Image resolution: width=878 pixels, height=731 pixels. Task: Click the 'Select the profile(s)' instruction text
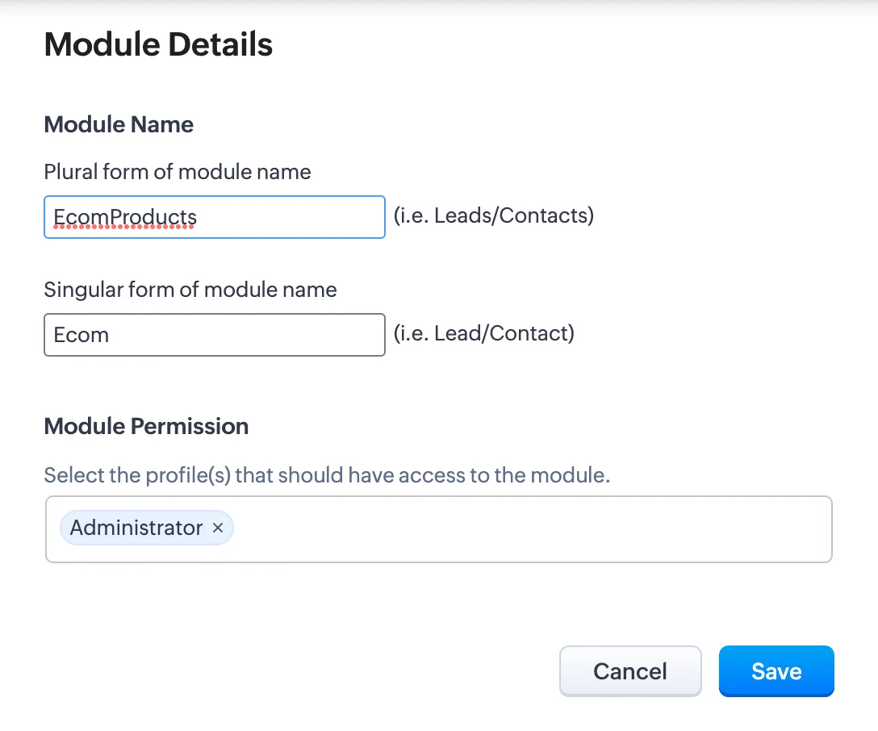(327, 475)
